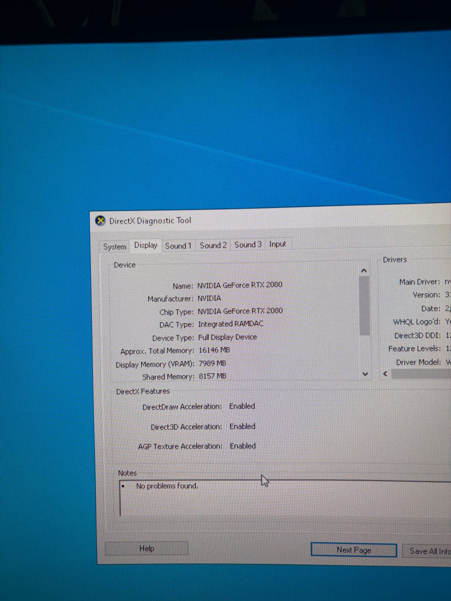Switch to the System tab
This screenshot has width=451, height=601.
pyautogui.click(x=115, y=247)
